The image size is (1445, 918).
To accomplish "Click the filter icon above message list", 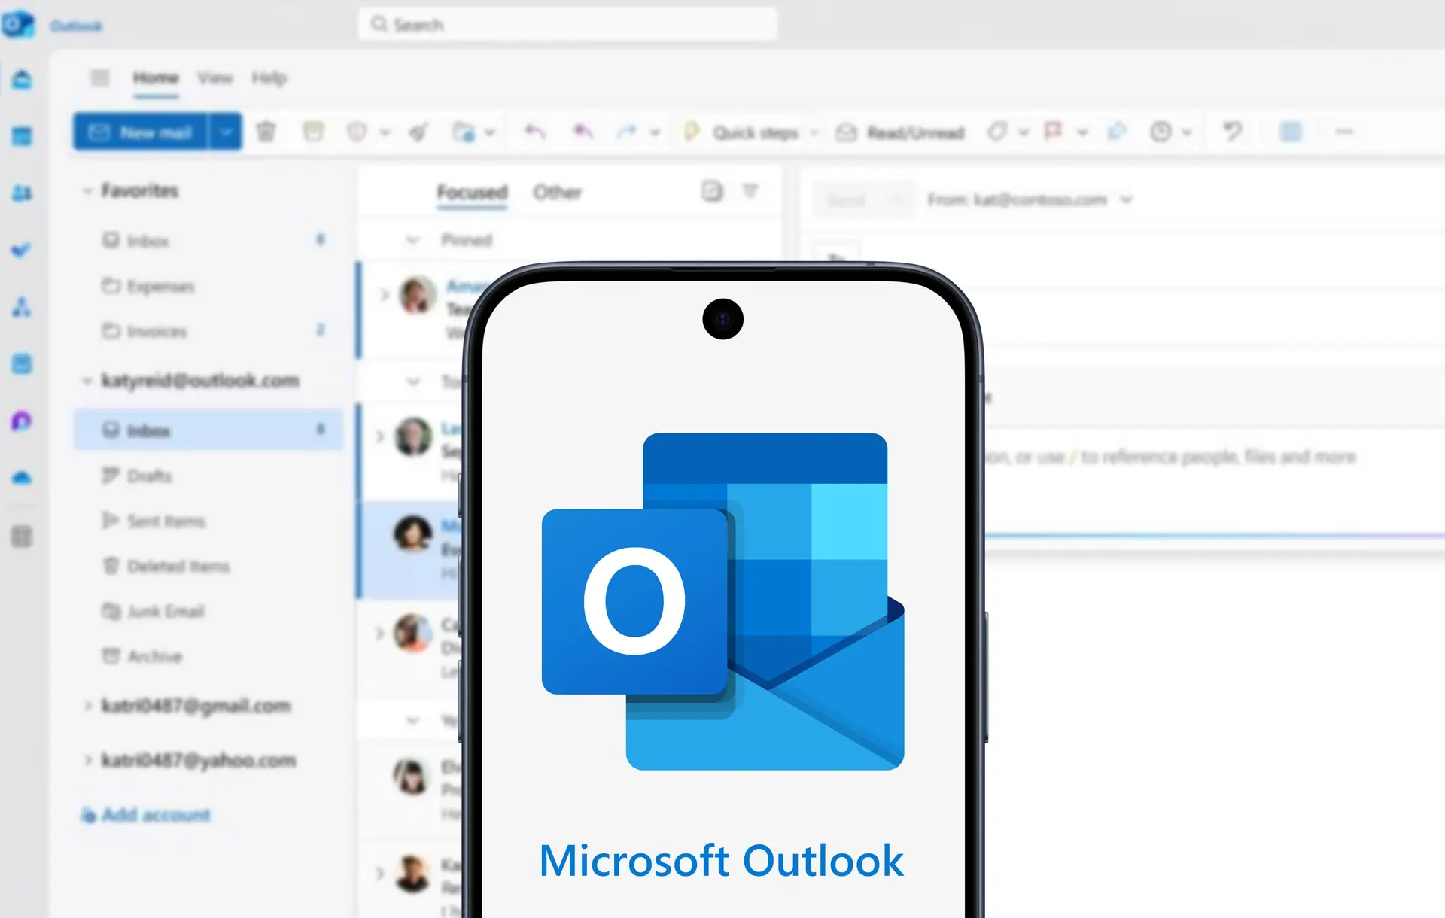I will coord(750,191).
